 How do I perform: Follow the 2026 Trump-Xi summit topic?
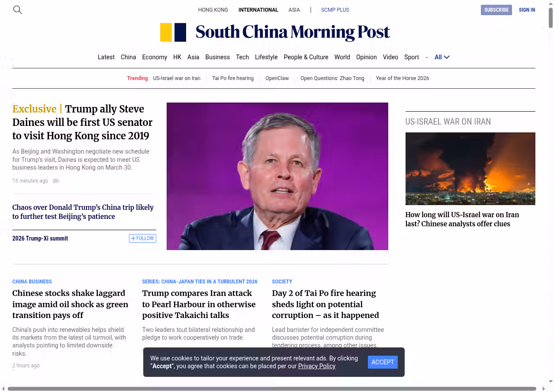point(142,238)
